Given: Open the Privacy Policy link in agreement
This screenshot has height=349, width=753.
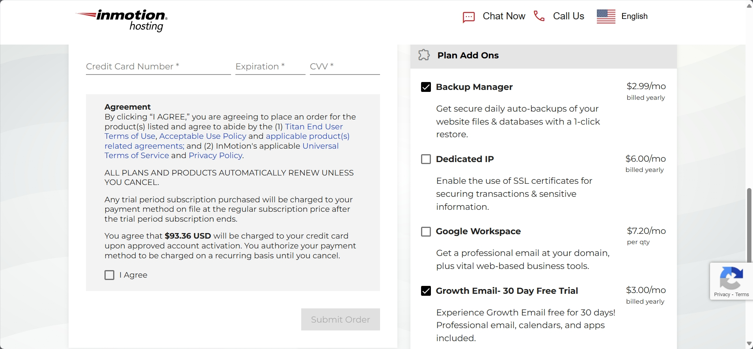Looking at the screenshot, I should 215,155.
